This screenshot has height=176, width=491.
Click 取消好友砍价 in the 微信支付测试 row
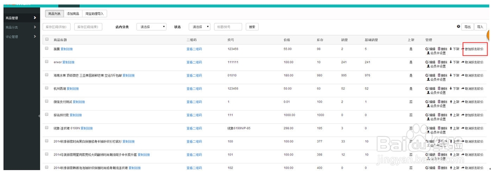pos(472,102)
